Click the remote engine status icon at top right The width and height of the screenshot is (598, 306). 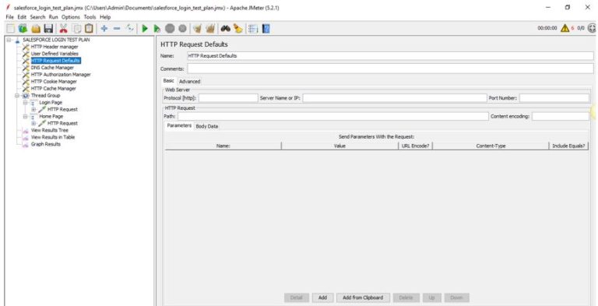(x=593, y=28)
